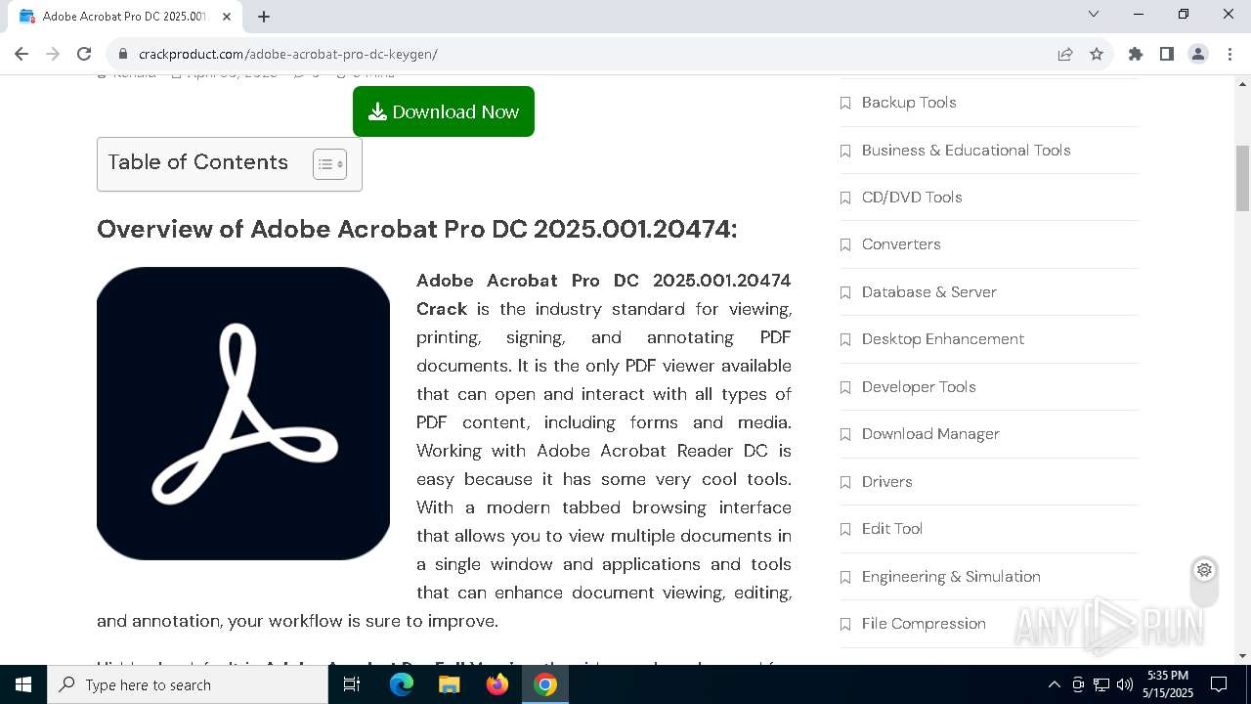Viewport: 1251px width, 704px height.
Task: Click the page vertical scrollbar thumb
Action: [1242, 178]
